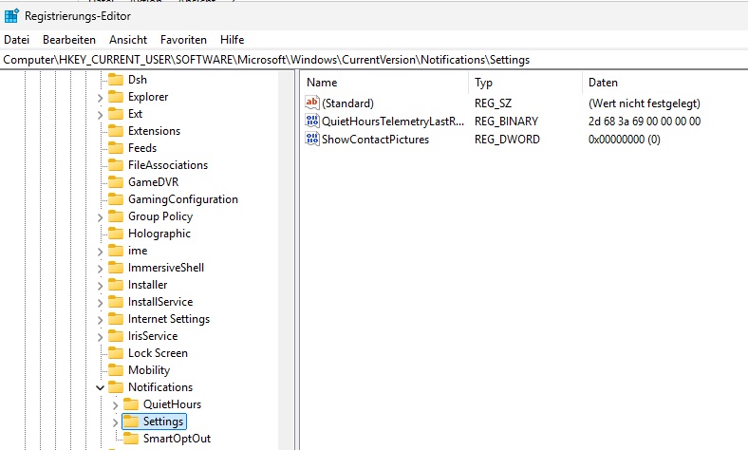Select the Holographic key label

coord(159,234)
